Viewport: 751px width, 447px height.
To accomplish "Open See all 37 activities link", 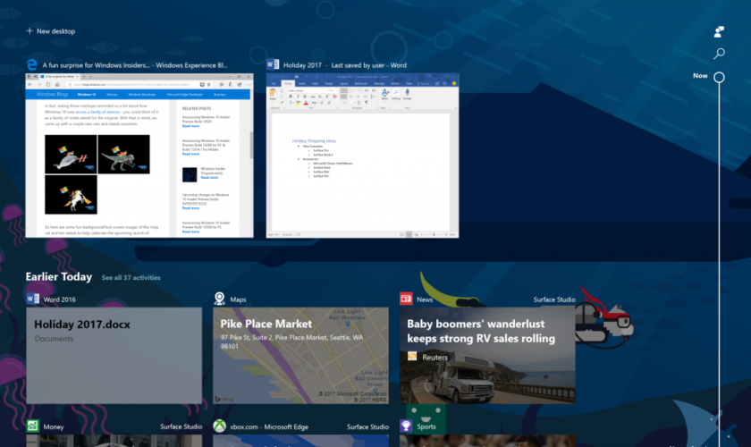I will tap(133, 278).
